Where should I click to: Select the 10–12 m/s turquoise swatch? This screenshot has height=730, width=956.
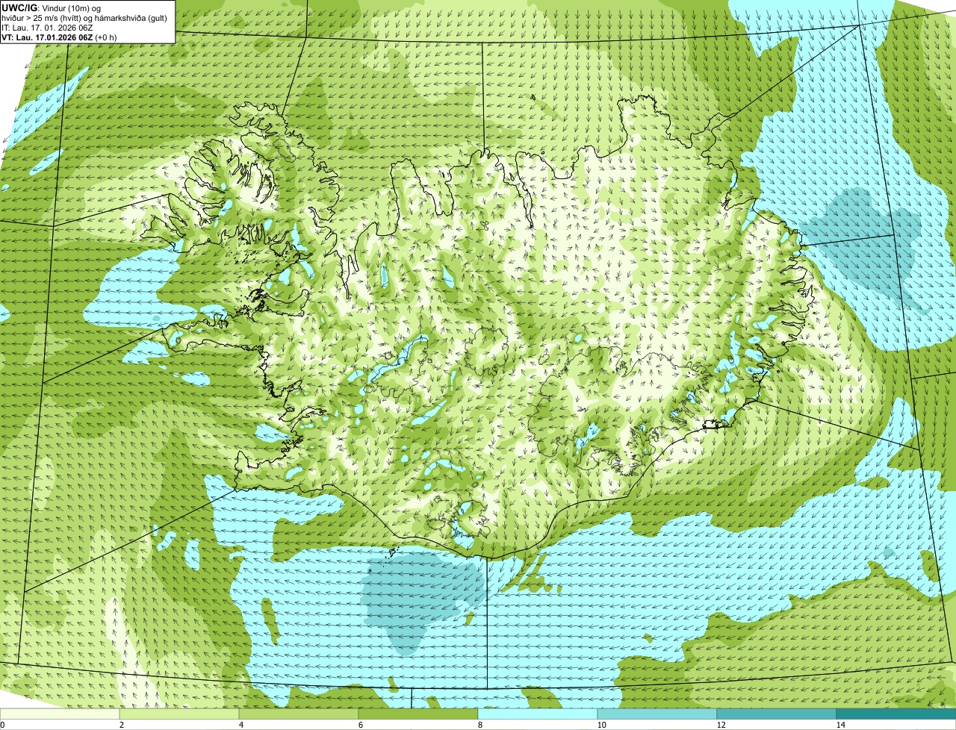click(657, 714)
